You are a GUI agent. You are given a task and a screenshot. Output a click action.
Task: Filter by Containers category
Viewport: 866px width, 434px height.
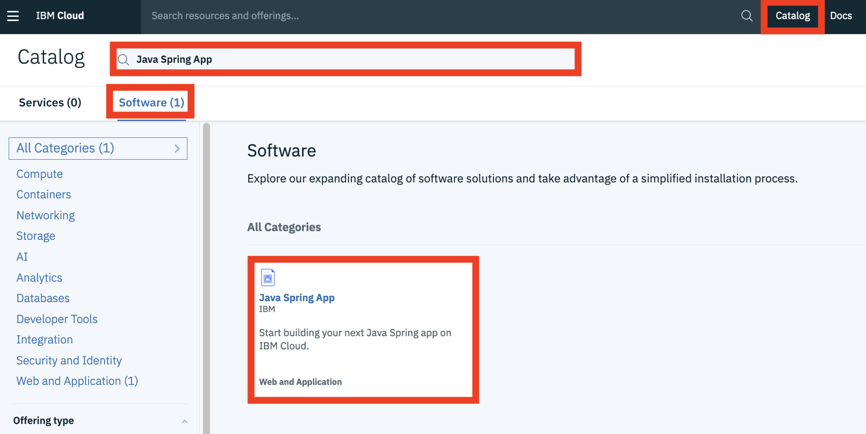click(x=44, y=194)
